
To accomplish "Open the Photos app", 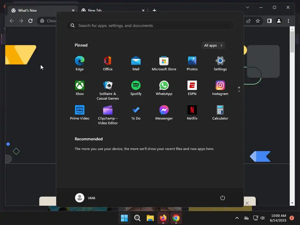I will (192, 63).
